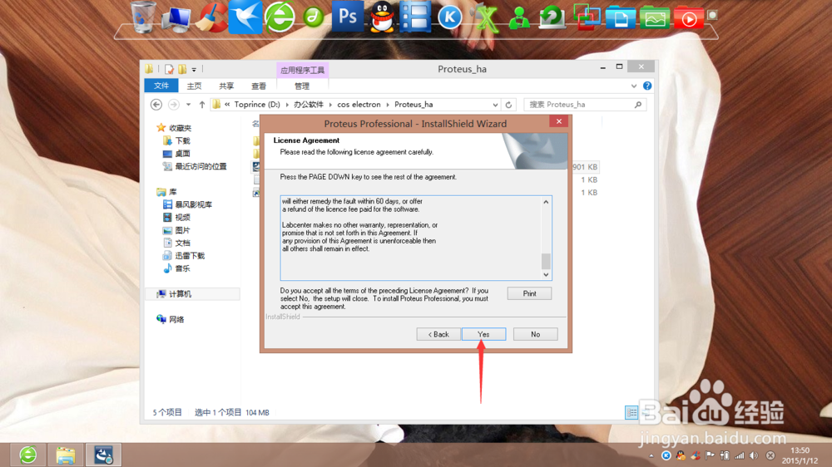Switch to the 管理 ribbon tab
Viewport: 832px width, 467px height.
click(x=302, y=86)
